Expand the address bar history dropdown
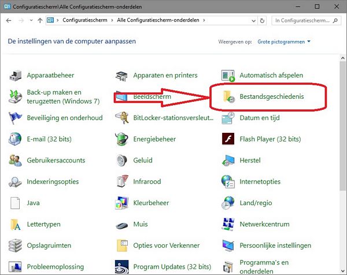Image resolution: width=347 pixels, height=275 pixels. tap(254, 21)
